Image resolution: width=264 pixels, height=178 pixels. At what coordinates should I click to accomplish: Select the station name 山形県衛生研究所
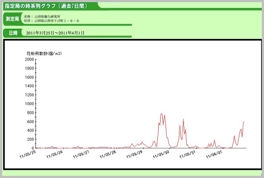tap(47, 17)
